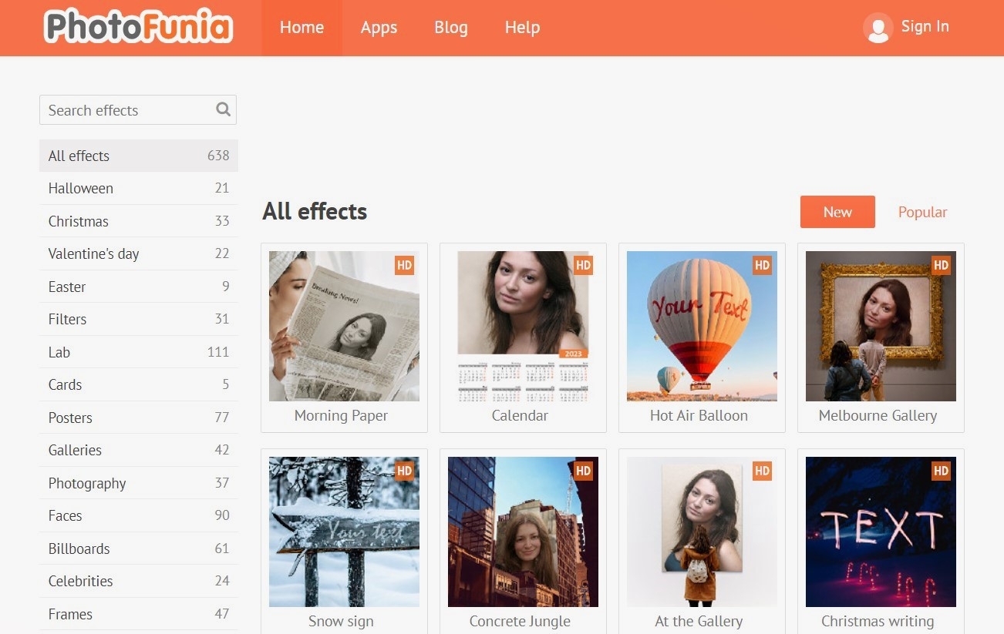This screenshot has height=634, width=1004.
Task: Switch sorting to Popular effects
Action: (x=922, y=212)
